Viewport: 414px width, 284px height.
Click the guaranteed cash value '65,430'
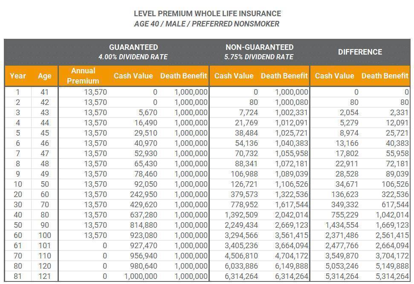pos(146,164)
